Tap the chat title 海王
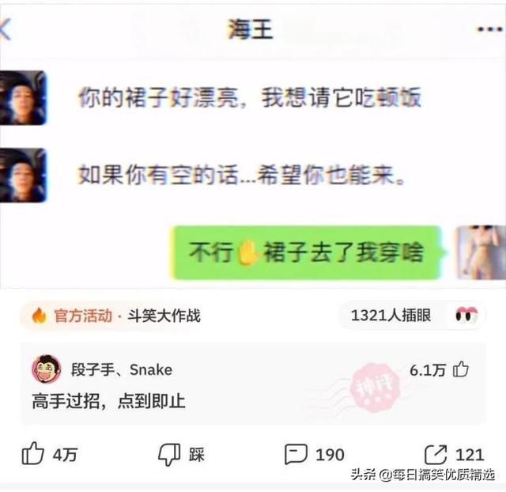This screenshot has height=492, width=506. pyautogui.click(x=251, y=29)
